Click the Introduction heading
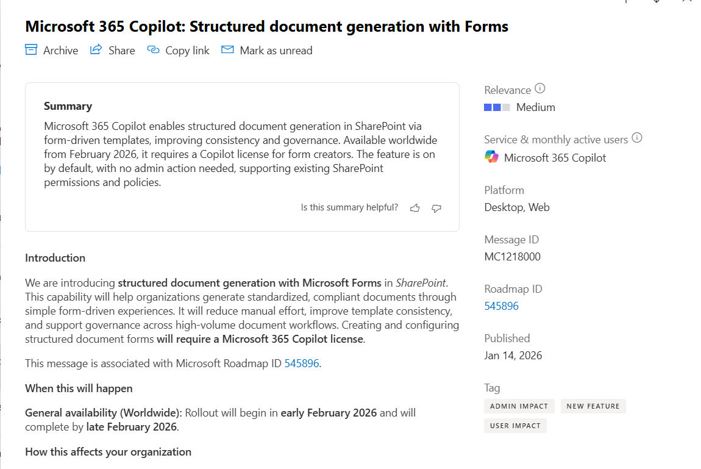This screenshot has height=469, width=701. pyautogui.click(x=55, y=258)
